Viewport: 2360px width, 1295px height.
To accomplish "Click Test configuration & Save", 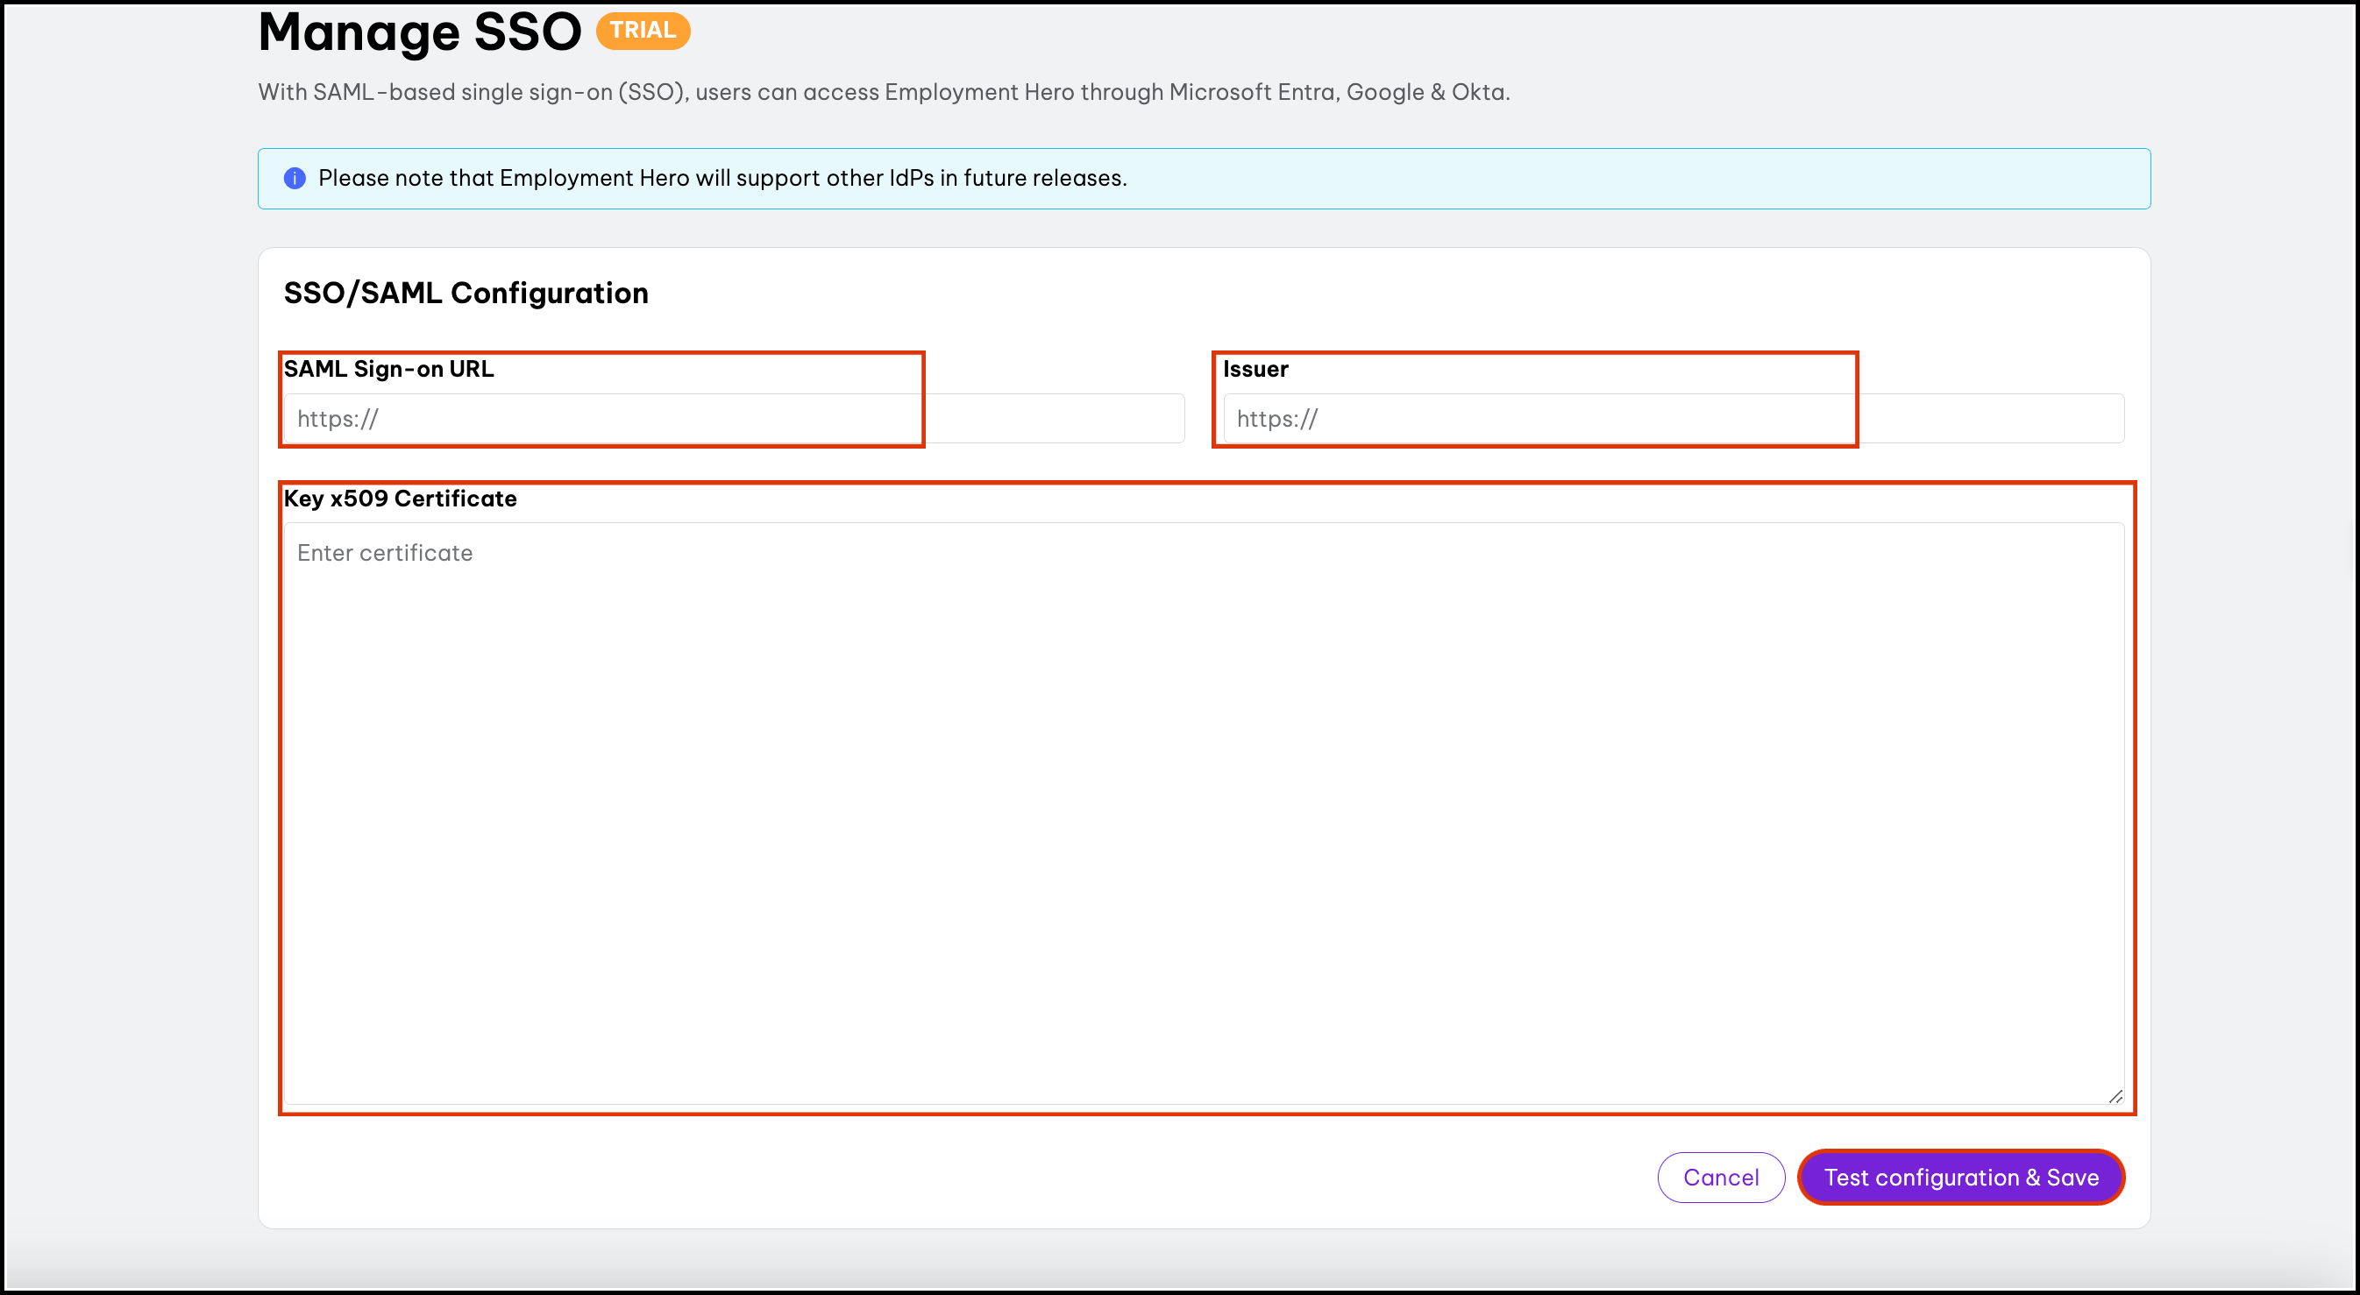I will tap(1960, 1178).
